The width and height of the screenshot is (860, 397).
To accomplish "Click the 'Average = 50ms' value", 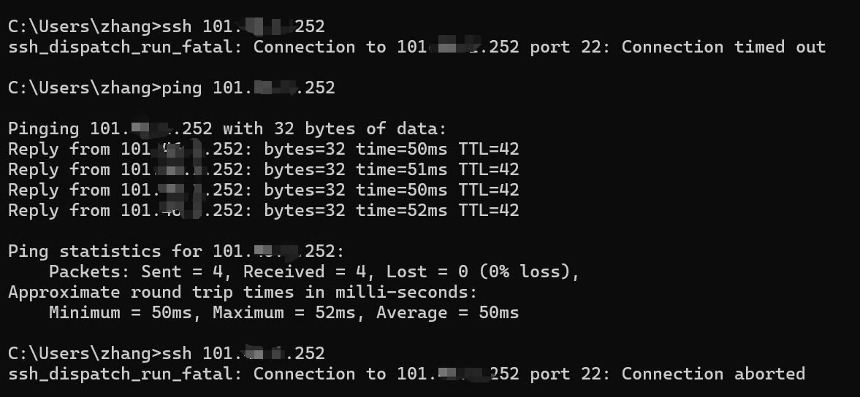I will [447, 313].
